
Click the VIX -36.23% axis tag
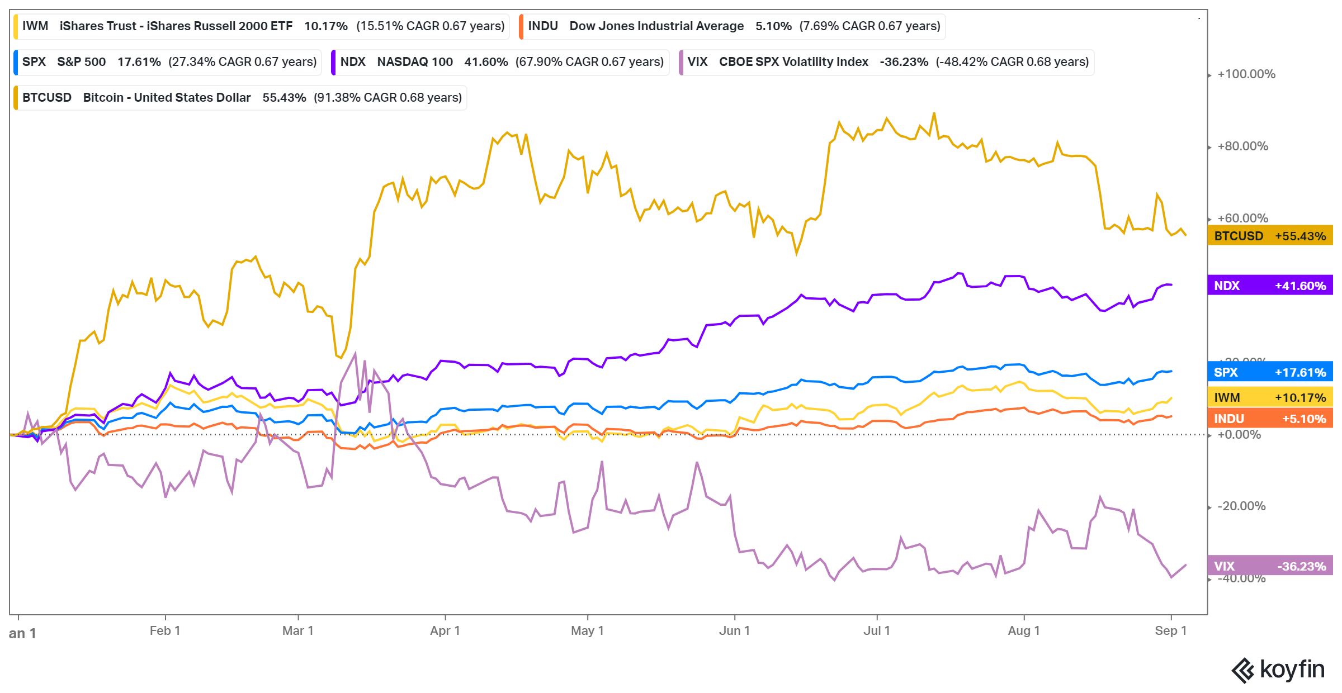(1270, 566)
